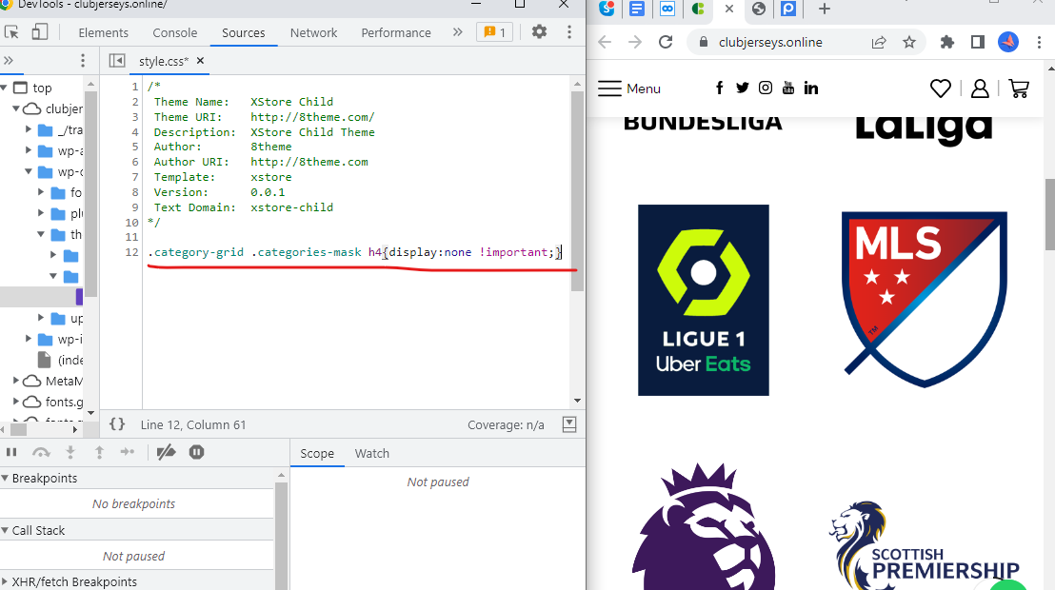
Task: Open navigator pane three-dot menu
Action: tap(83, 61)
